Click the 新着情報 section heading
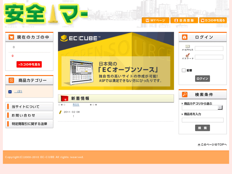This screenshot has height=174, width=232. coord(80,98)
